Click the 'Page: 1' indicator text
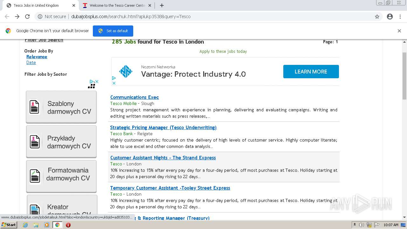407x229 pixels. [330, 42]
